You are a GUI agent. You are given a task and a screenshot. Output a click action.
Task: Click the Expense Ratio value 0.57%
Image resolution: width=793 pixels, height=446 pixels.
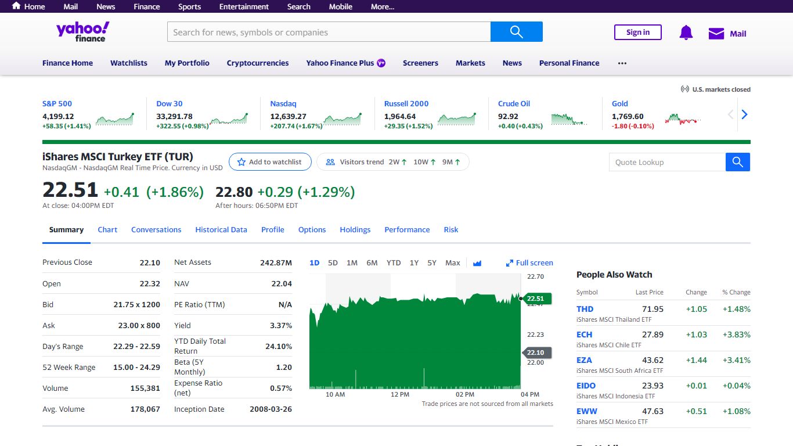(x=281, y=388)
